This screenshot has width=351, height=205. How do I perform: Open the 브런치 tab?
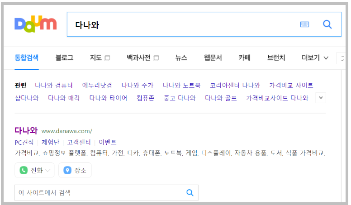pos(276,58)
